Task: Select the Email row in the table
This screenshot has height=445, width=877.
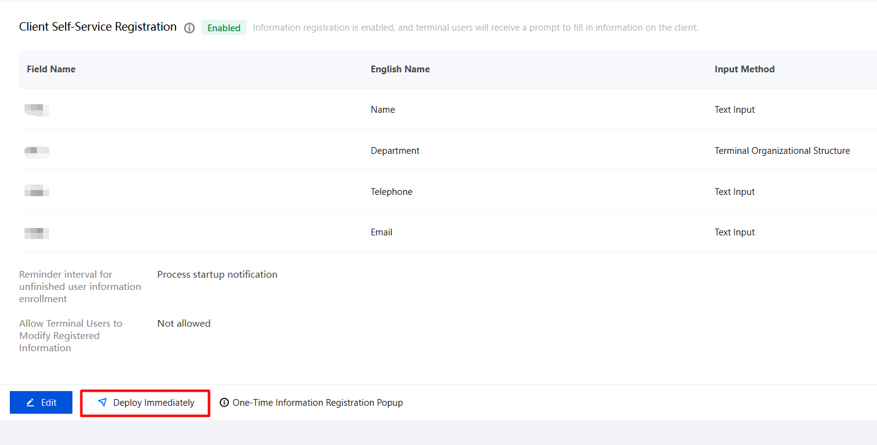Action: (448, 232)
